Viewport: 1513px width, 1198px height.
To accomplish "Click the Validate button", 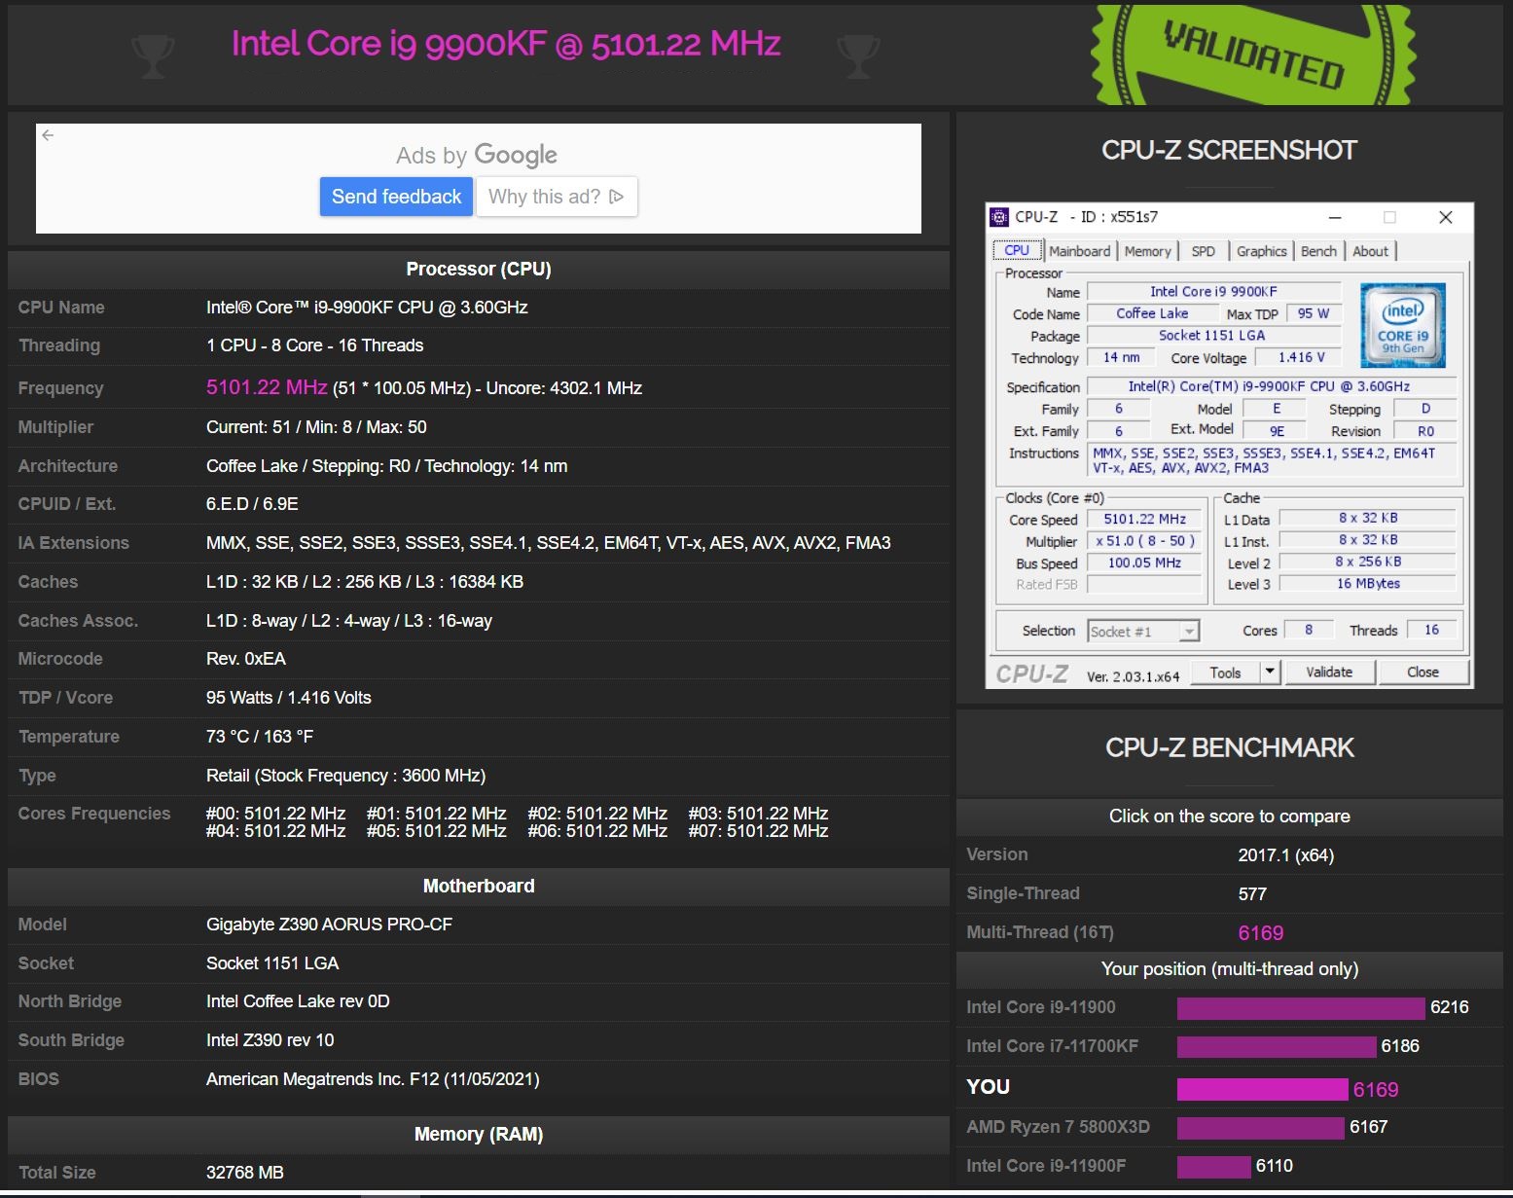I will [1330, 672].
